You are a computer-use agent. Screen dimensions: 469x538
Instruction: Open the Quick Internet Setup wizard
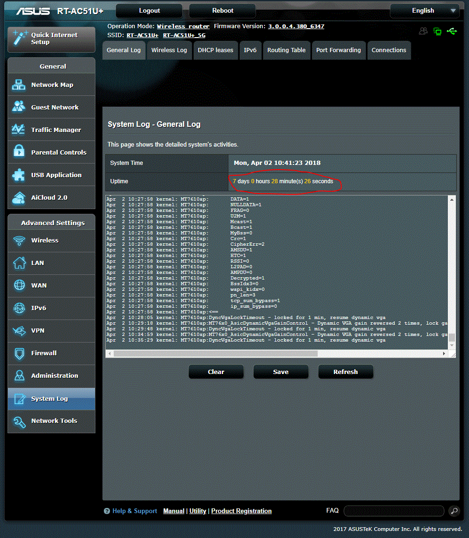click(51, 39)
